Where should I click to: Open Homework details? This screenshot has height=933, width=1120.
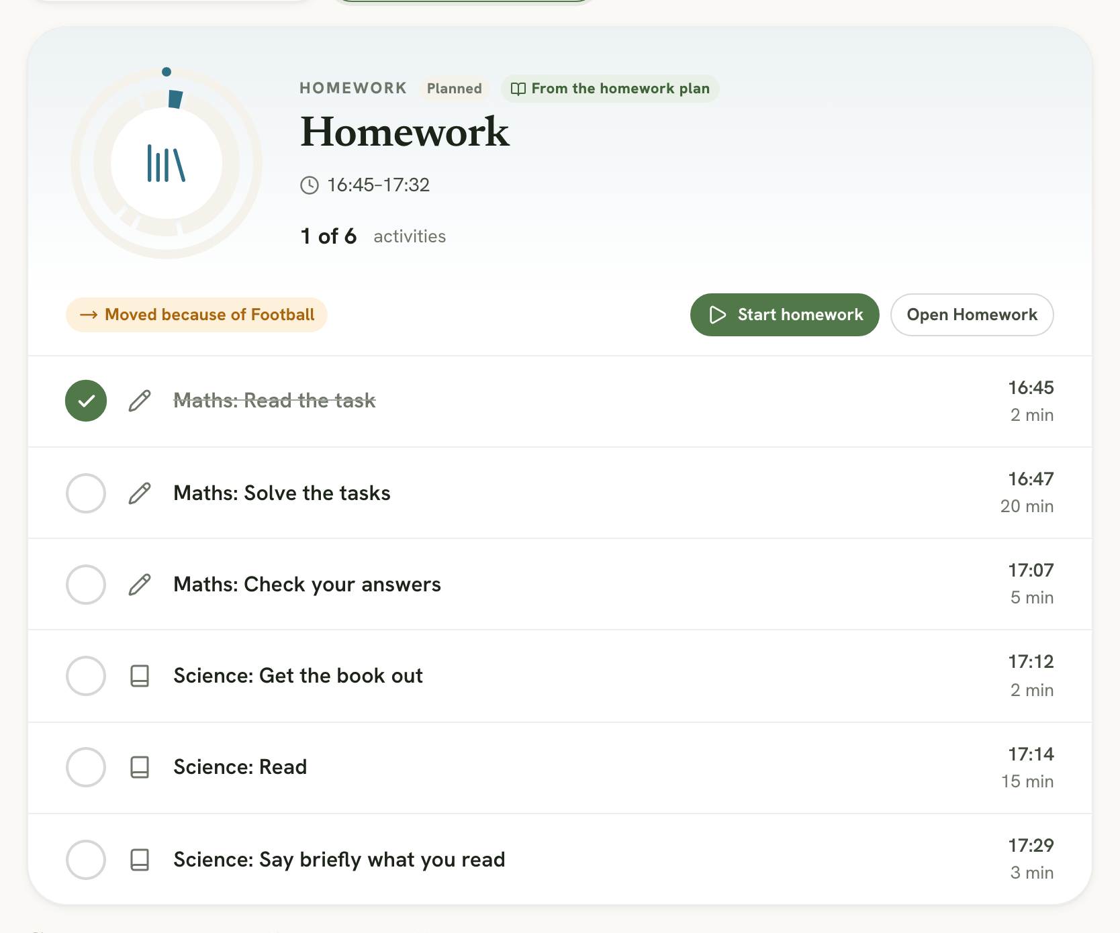[x=972, y=315]
